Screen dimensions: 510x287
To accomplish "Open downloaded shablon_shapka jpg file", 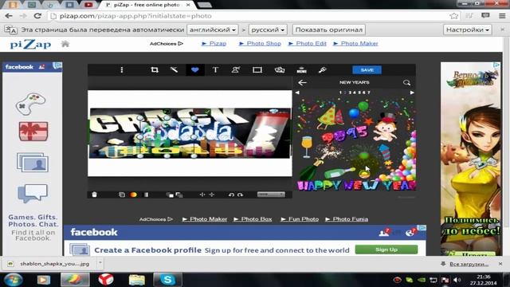I will (50, 264).
